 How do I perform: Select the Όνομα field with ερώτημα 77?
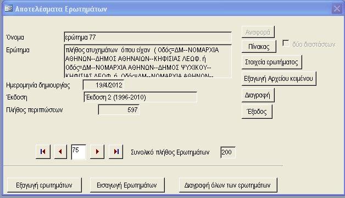point(148,37)
